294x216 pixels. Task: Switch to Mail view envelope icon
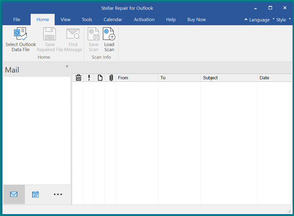click(14, 194)
